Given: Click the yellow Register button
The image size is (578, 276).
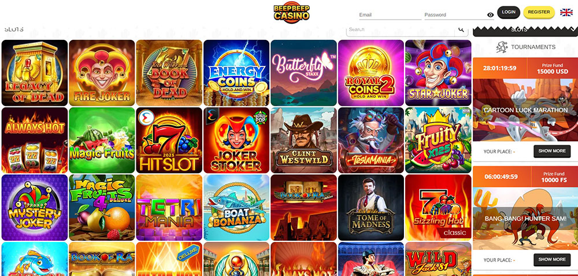Looking at the screenshot, I should (x=539, y=12).
